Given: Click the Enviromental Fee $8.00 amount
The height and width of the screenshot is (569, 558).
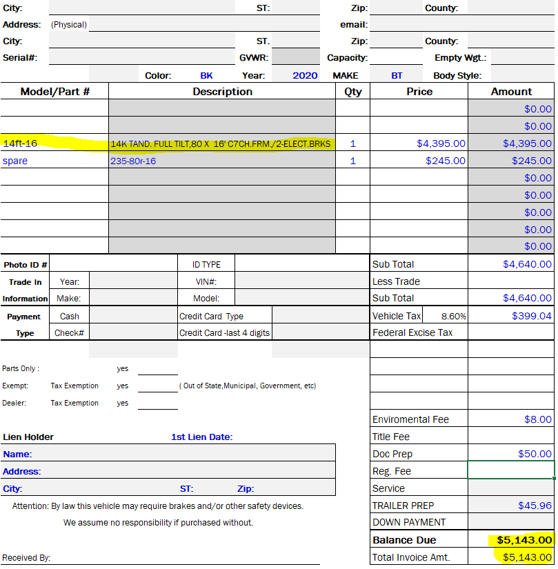Looking at the screenshot, I should pyautogui.click(x=511, y=419).
